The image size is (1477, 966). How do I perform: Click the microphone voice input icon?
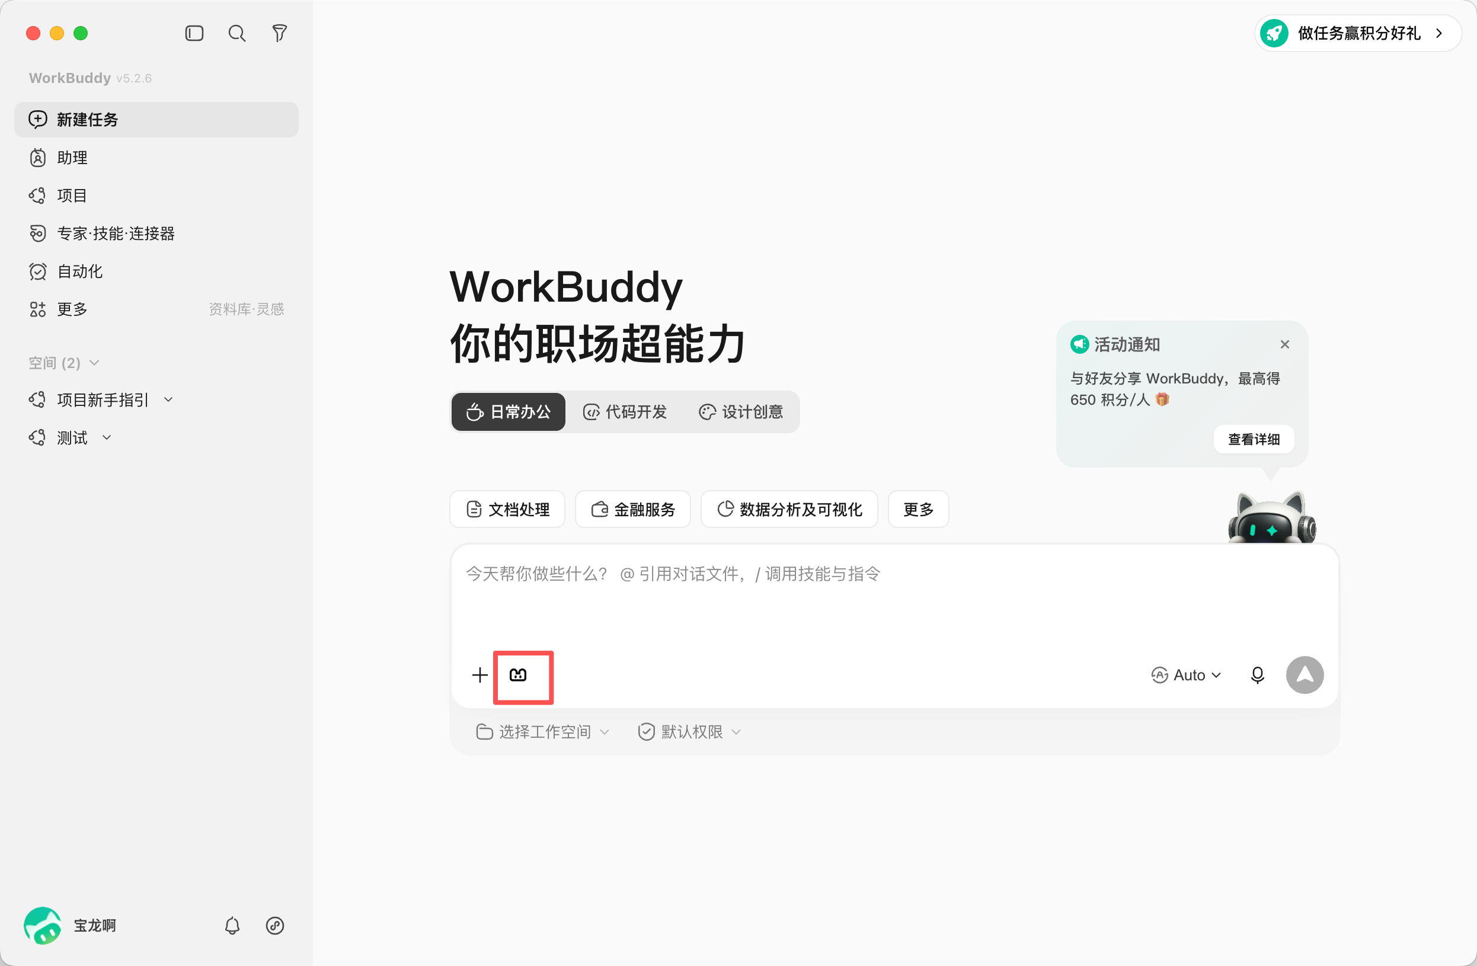[1257, 675]
